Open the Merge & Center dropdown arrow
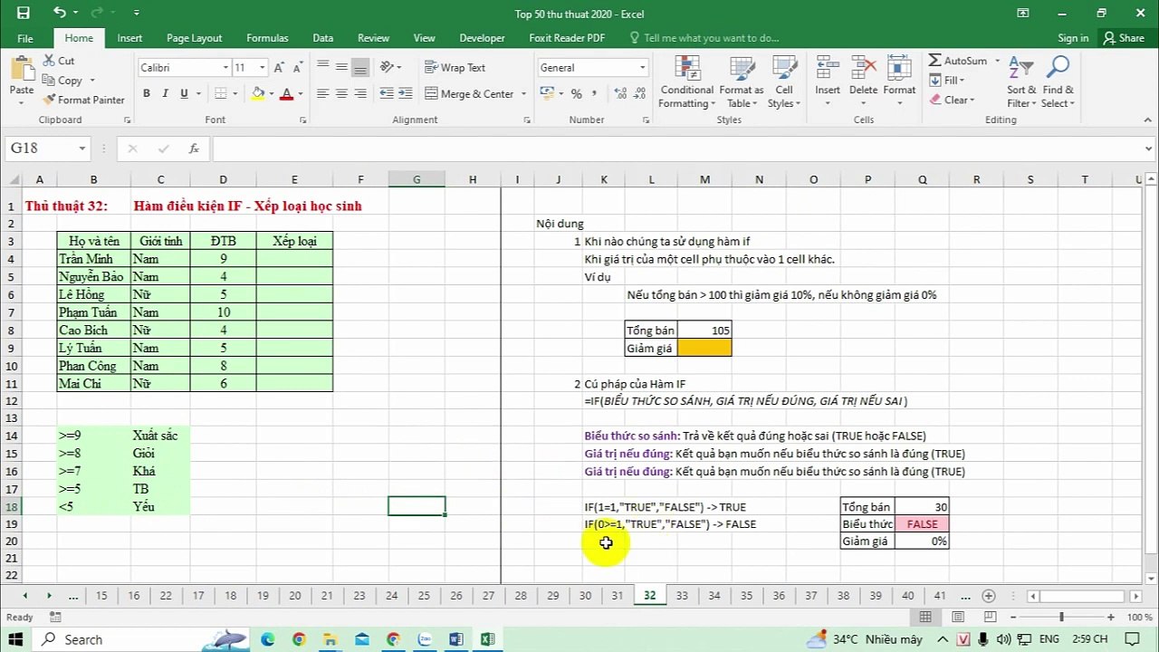Screen dimensions: 1159x652 (x=522, y=94)
